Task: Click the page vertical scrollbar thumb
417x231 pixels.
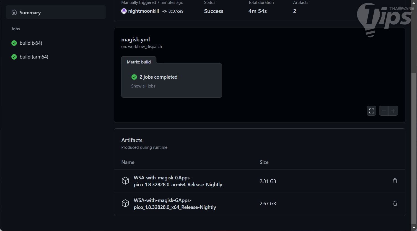Action: pyautogui.click(x=414, y=146)
